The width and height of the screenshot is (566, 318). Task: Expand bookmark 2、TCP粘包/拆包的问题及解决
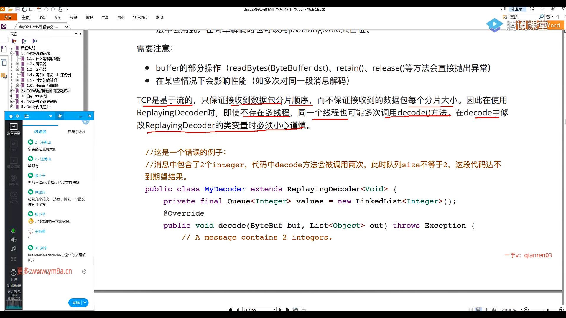coord(12,91)
